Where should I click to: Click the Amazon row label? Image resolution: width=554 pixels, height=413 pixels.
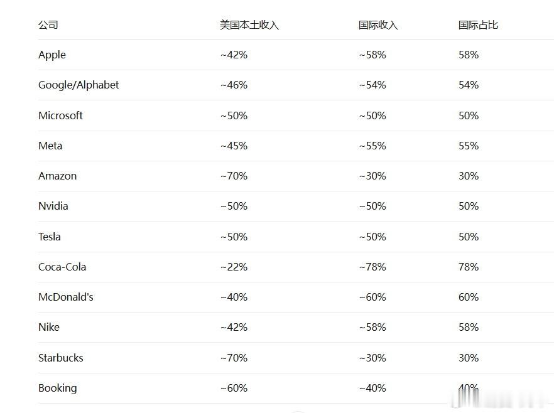click(57, 176)
